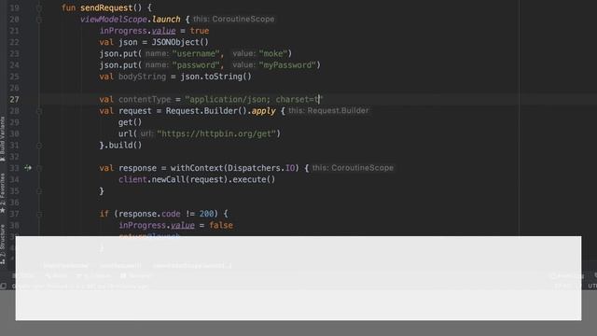
Task: Open the Favorites tool window tab
Action: pos(3,193)
